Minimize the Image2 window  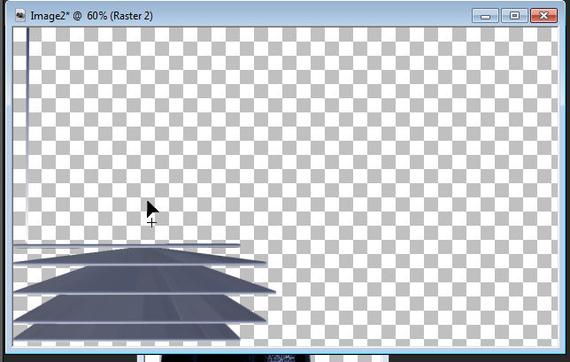click(x=485, y=16)
